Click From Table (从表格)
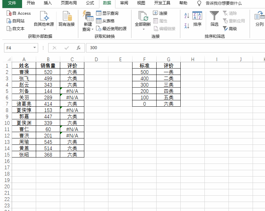265x211 pixels. 105,21
